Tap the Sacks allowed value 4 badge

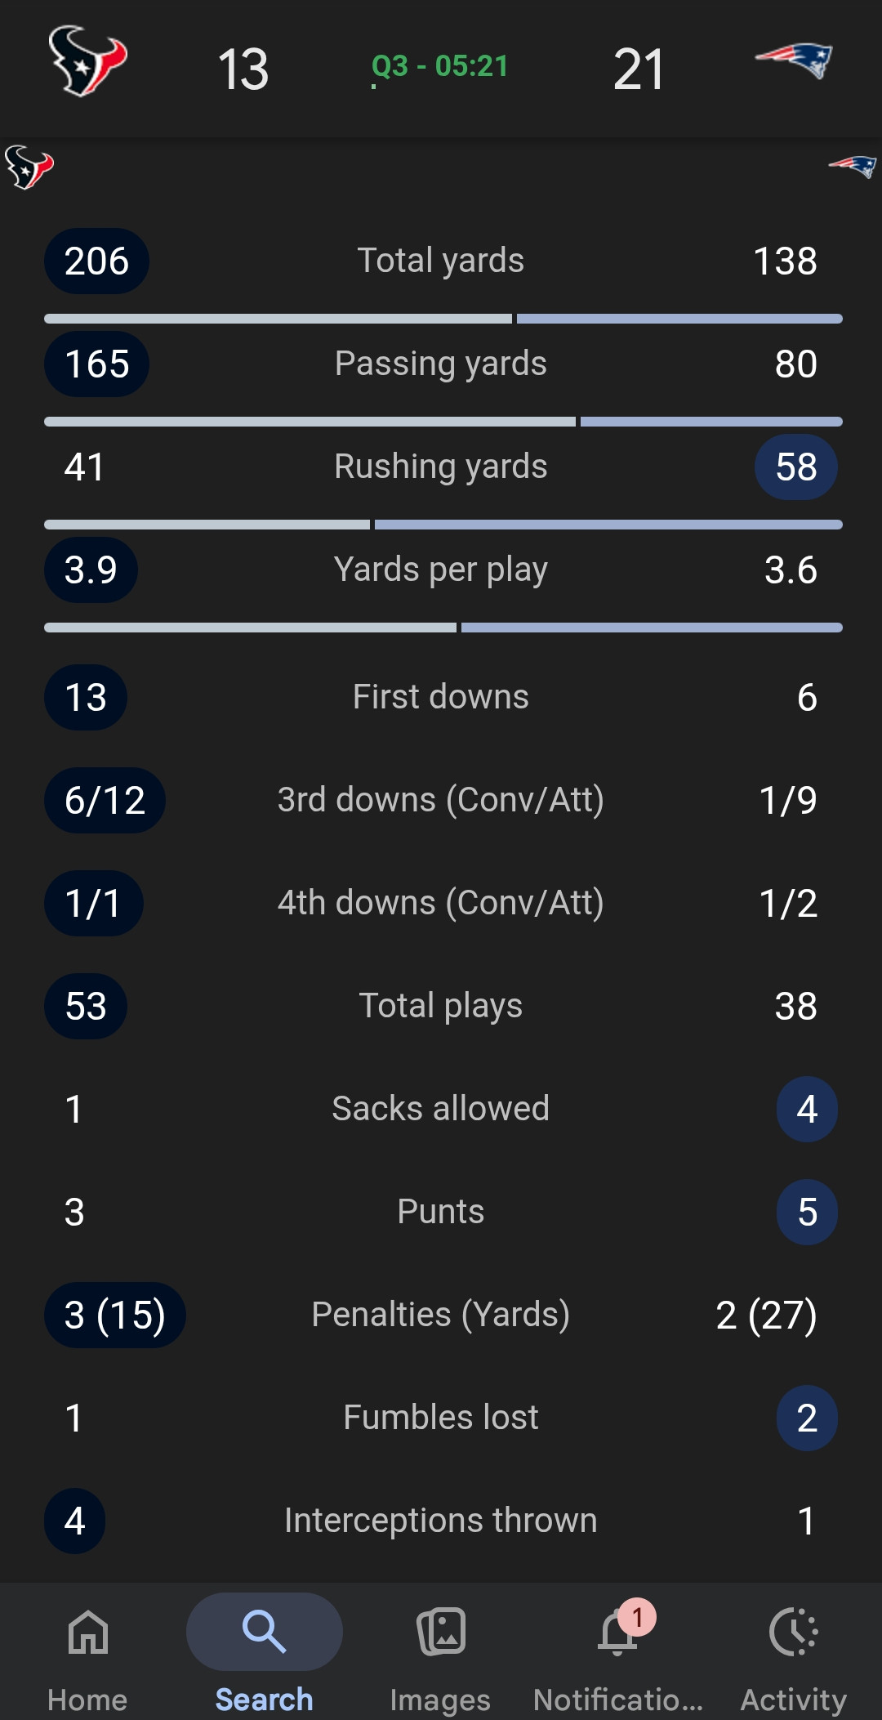807,1109
